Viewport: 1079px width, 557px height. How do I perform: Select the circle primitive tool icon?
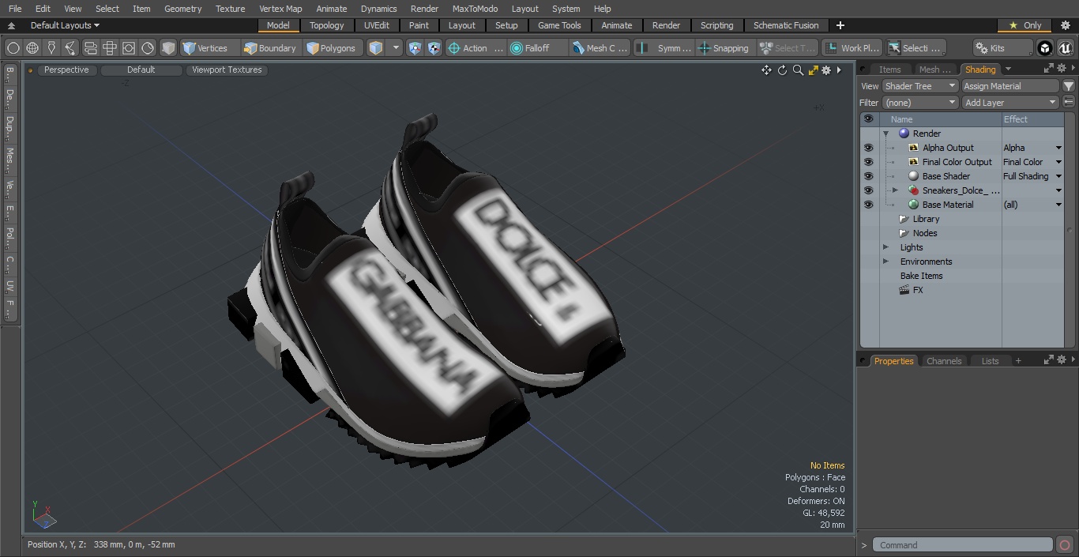coord(13,48)
